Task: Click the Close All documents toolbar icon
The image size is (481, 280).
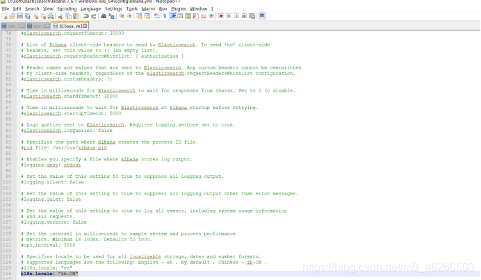Action: point(43,16)
